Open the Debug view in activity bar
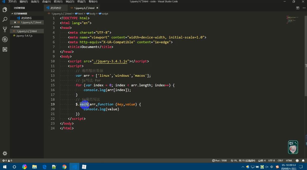Screen dimensions: 307x170 pyautogui.click(x=5, y=39)
